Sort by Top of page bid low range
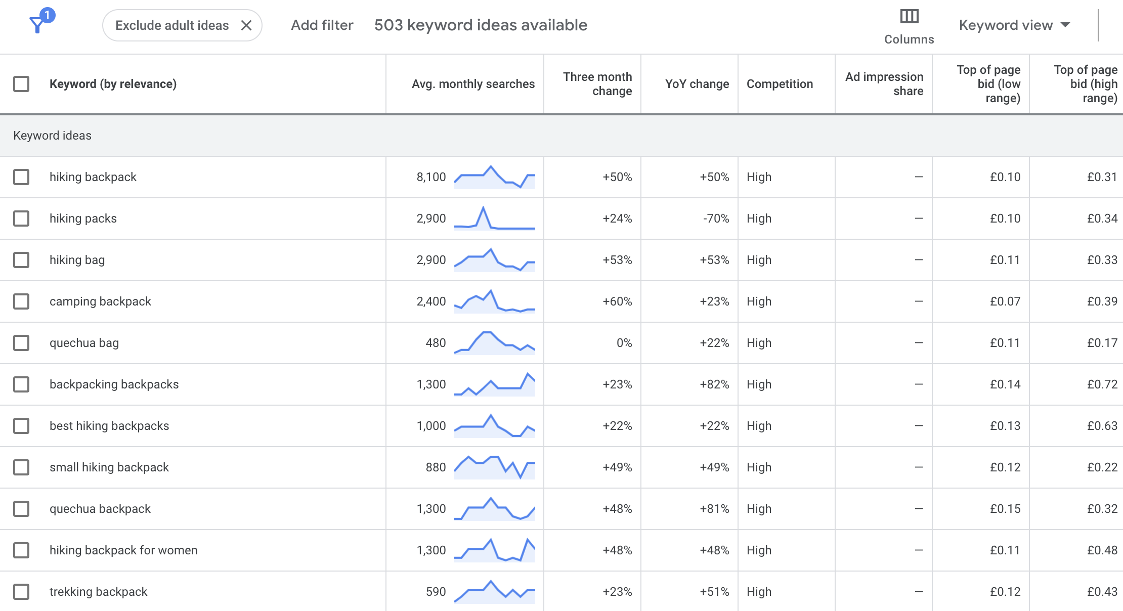 click(x=988, y=84)
